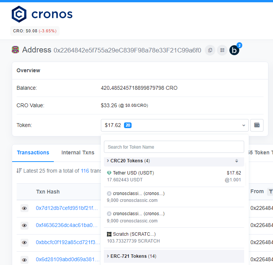Click the Tether USD token icon
The width and height of the screenshot is (273, 265).
point(109,173)
